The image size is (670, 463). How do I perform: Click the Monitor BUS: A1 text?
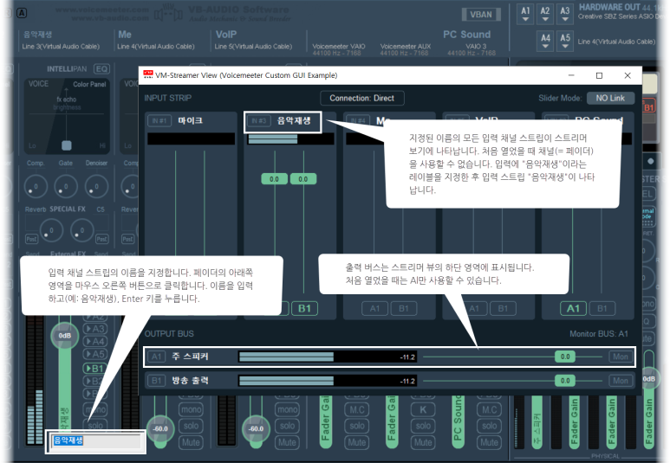599,334
